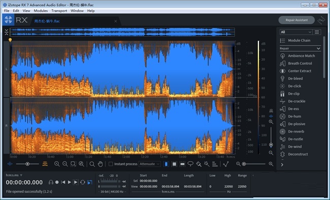Viewport: 330px width, 200px height.
Task: Toggle headphone input monitoring
Action: coord(51,182)
